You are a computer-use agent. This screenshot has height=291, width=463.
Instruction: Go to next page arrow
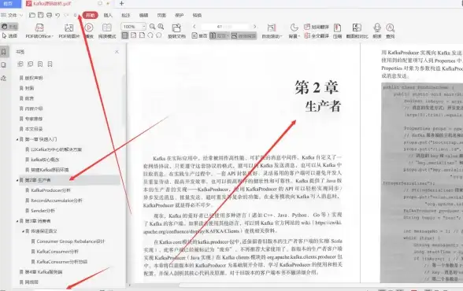[255, 27]
